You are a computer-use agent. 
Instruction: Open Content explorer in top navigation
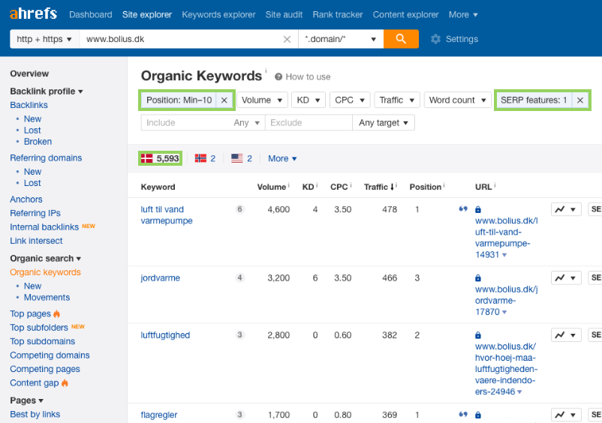(x=405, y=14)
